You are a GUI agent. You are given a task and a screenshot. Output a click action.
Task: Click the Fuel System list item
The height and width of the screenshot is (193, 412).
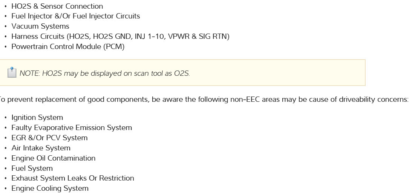click(x=32, y=168)
